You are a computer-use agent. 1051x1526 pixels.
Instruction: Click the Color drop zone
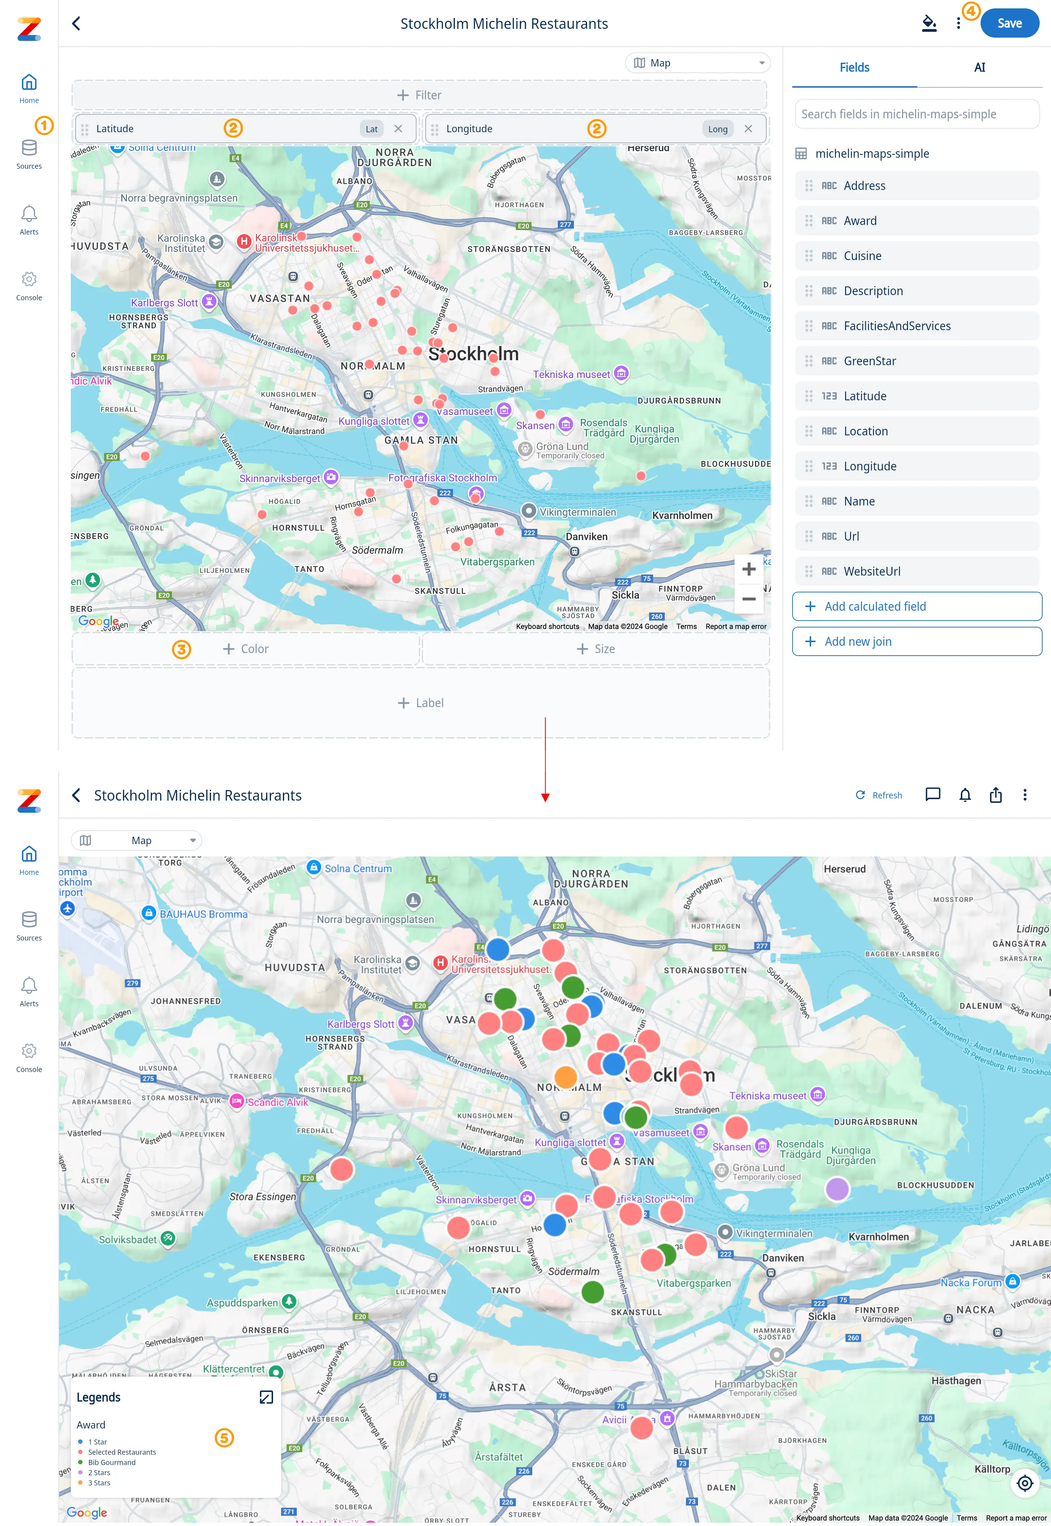pos(246,649)
